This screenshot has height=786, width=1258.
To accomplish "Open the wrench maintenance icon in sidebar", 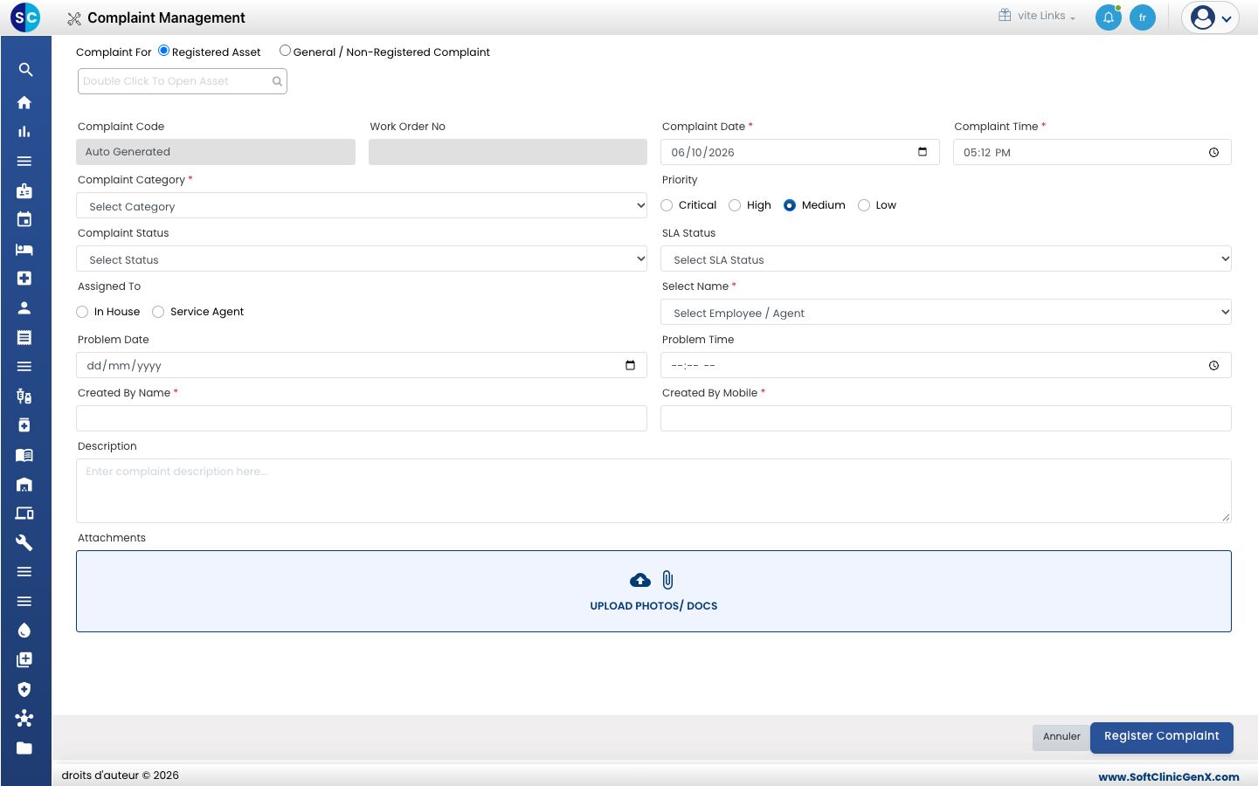I will (x=24, y=542).
